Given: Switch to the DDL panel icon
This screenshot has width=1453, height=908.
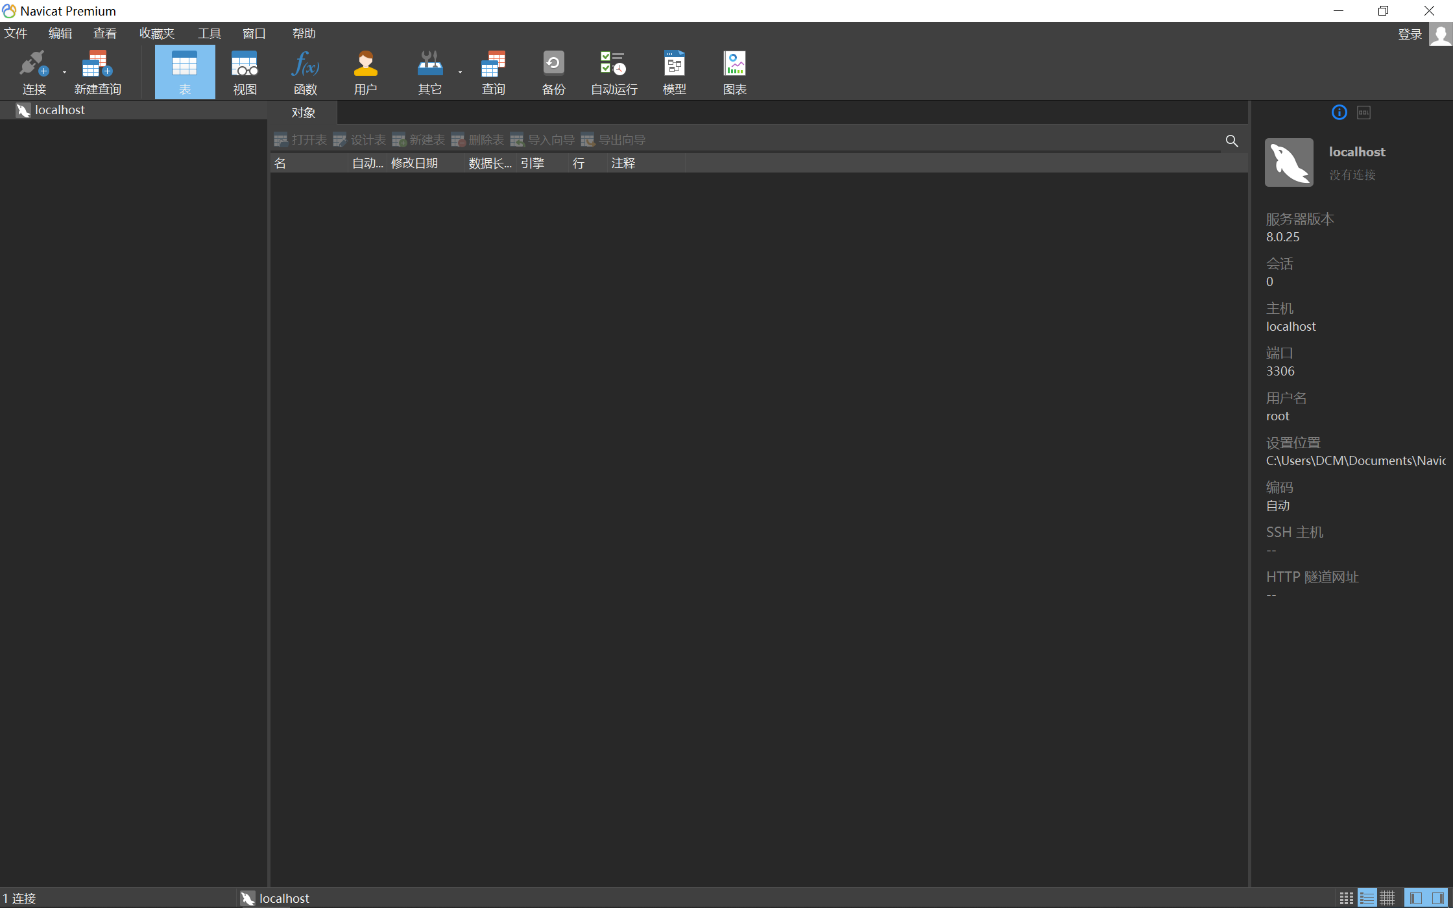Looking at the screenshot, I should coord(1364,112).
